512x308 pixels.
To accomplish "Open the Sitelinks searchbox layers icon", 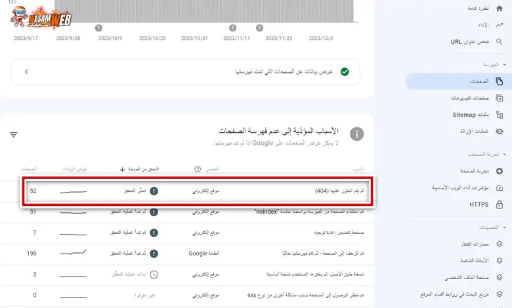I will click(x=500, y=294).
